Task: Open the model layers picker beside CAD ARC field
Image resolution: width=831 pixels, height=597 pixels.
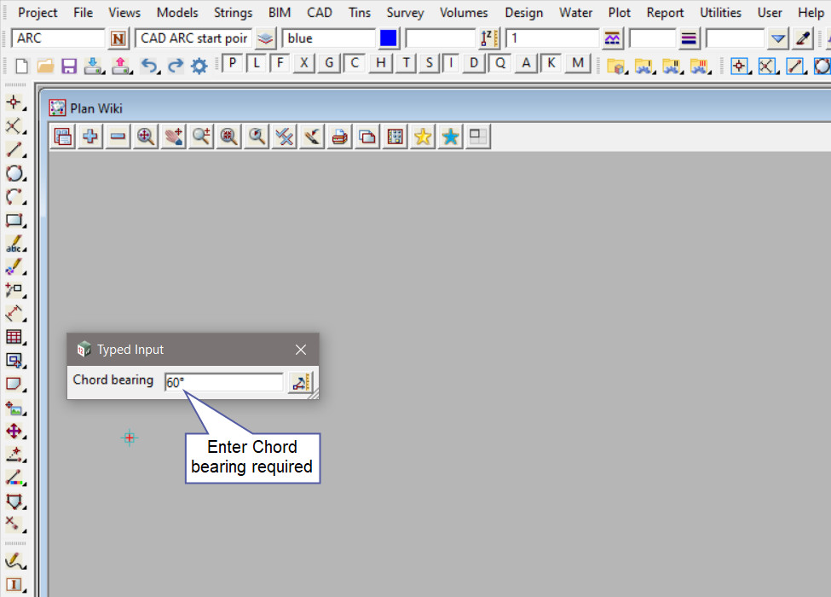Action: pyautogui.click(x=266, y=38)
